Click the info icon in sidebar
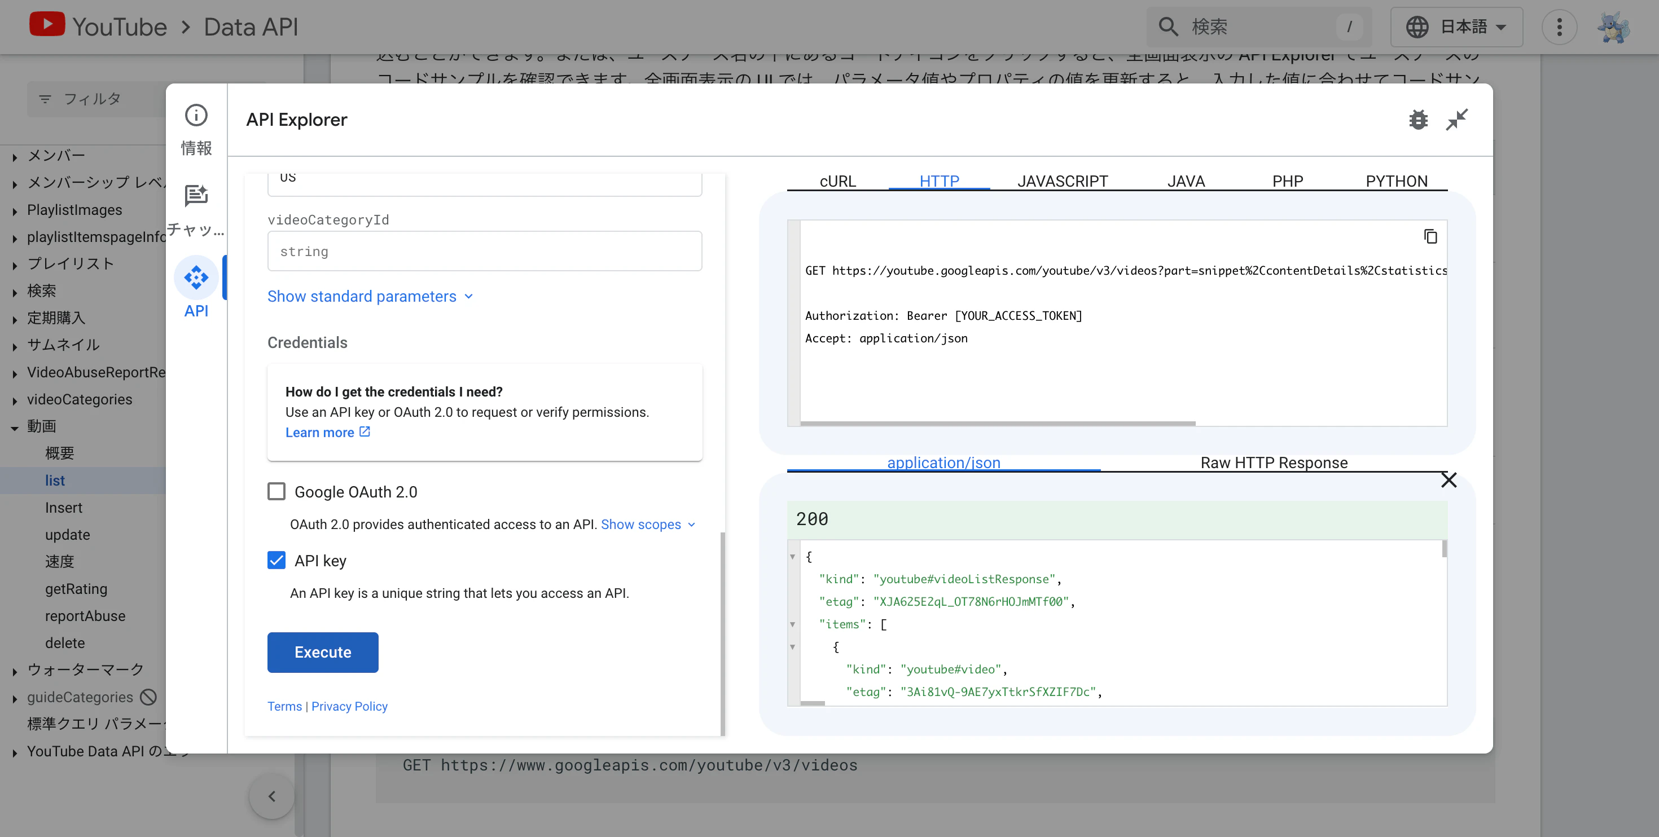Viewport: 1659px width, 837px height. 196,116
